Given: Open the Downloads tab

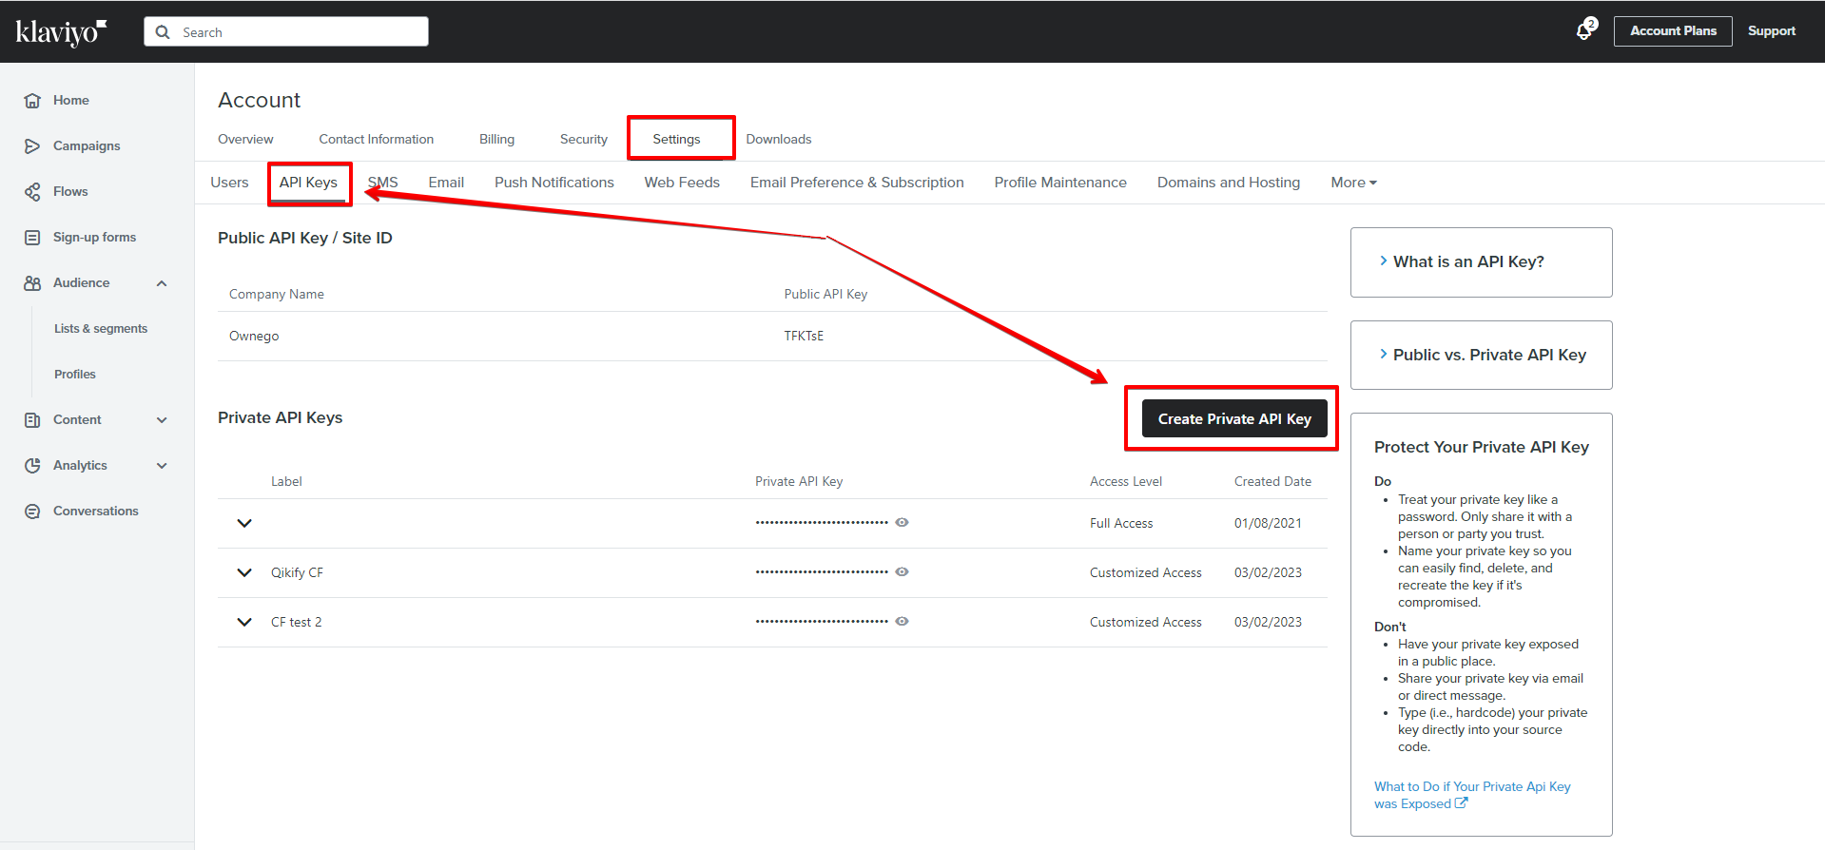Looking at the screenshot, I should click(x=779, y=139).
